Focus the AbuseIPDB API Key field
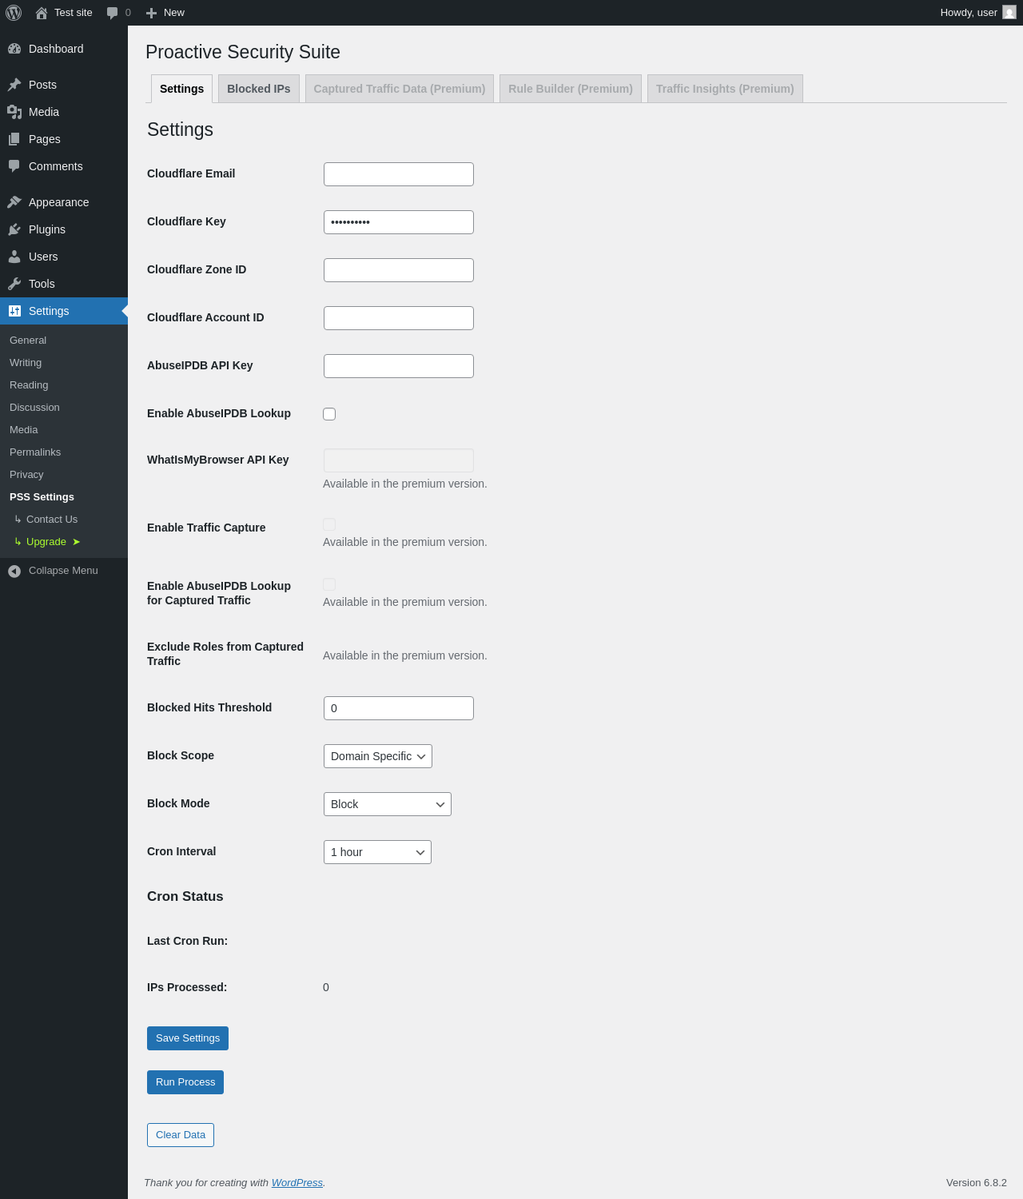The height and width of the screenshot is (1199, 1023). (x=399, y=366)
